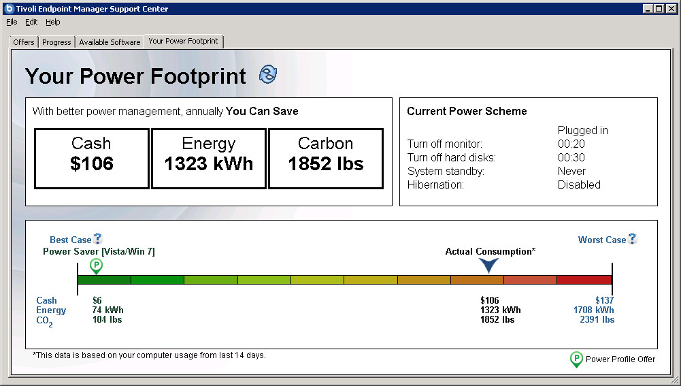The image size is (681, 386).
Task: Switch to the Offers tab
Action: tap(24, 42)
